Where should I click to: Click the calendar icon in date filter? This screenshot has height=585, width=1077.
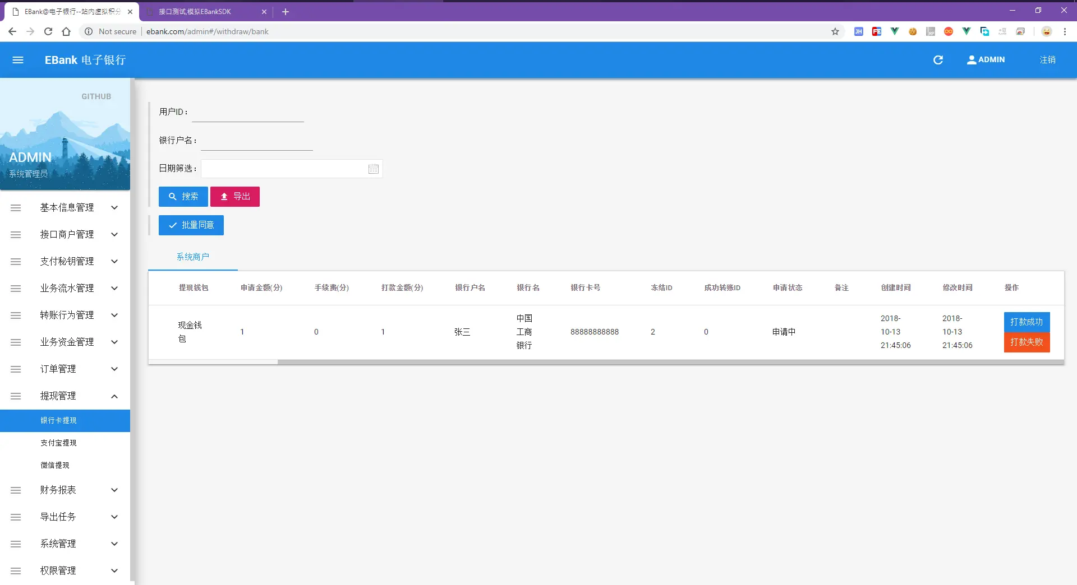[x=374, y=169]
